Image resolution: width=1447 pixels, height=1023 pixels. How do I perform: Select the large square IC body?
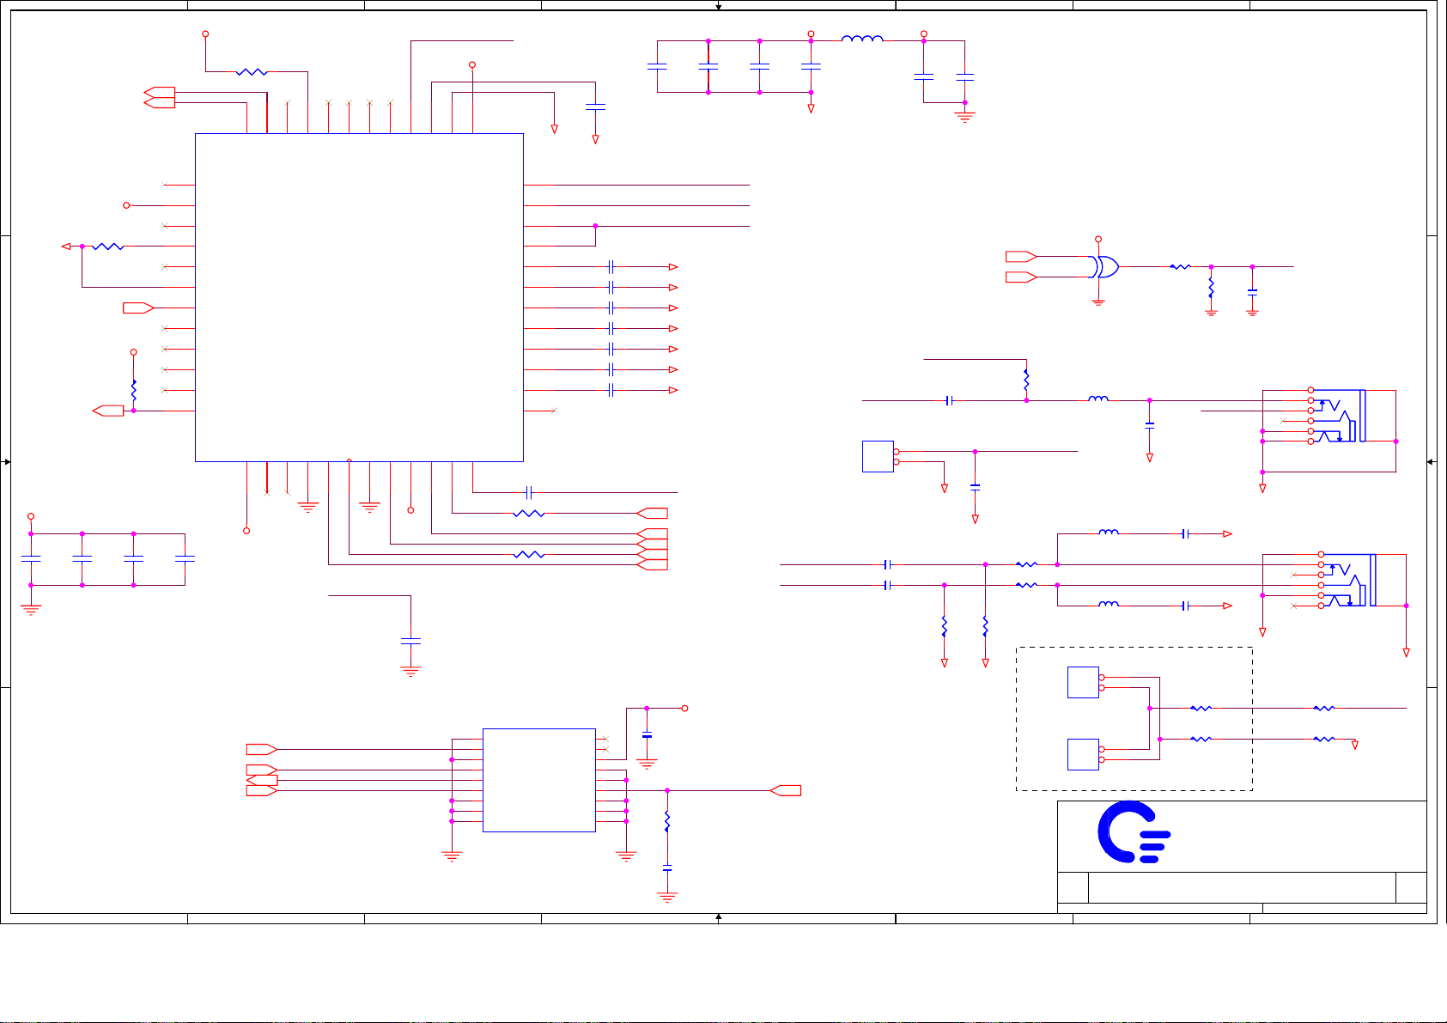click(x=359, y=297)
